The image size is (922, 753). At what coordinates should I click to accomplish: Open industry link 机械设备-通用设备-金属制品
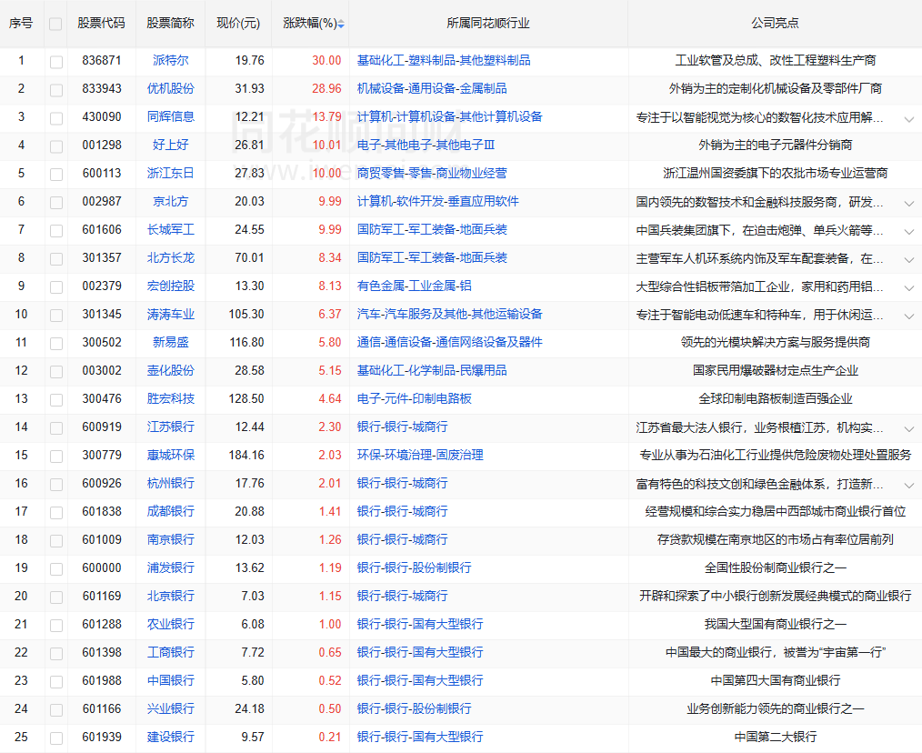point(432,88)
